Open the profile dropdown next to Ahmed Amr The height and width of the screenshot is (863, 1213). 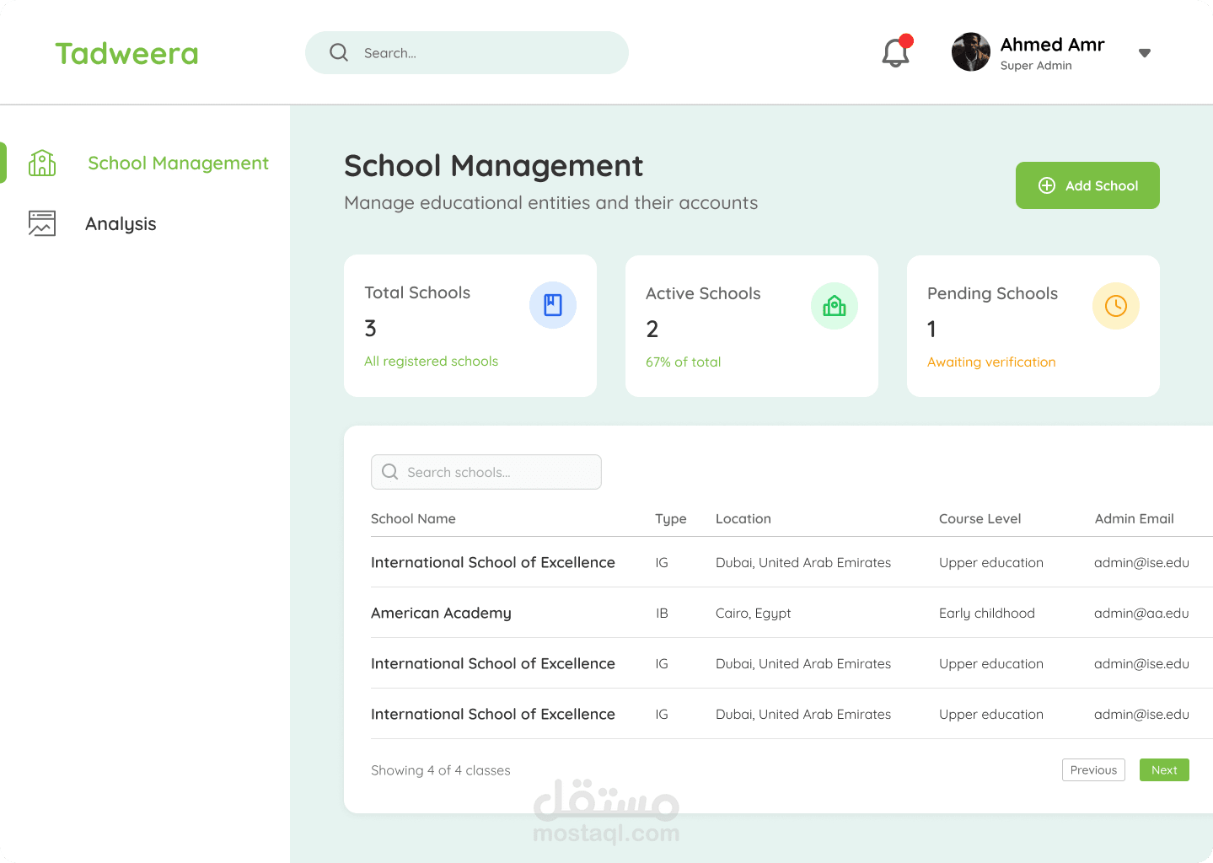point(1144,52)
